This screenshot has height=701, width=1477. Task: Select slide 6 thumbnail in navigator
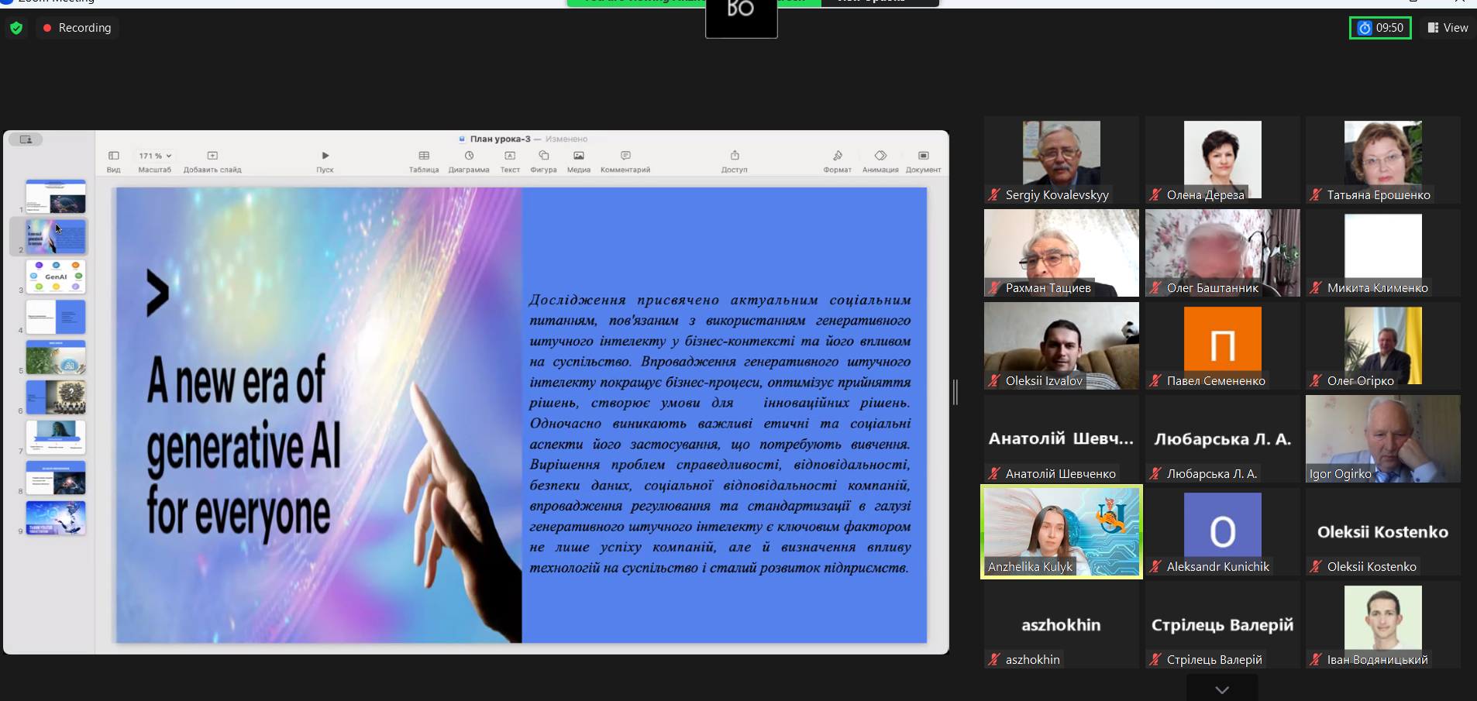coord(56,398)
